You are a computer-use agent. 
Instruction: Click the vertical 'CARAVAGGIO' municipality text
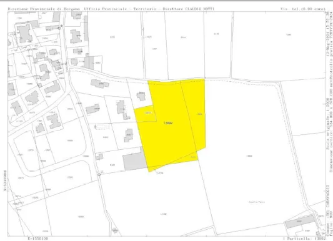tap(328, 196)
